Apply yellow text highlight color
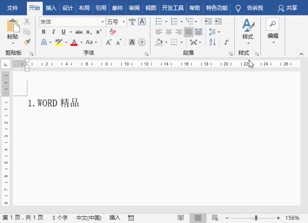Screen dimensions: 308x223 point(59,42)
